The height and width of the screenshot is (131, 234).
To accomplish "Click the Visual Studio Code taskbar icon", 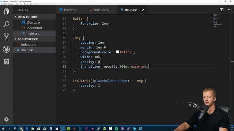I will pos(63,128).
